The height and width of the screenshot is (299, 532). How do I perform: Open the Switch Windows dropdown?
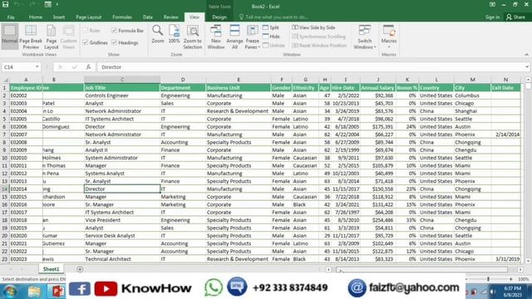click(365, 37)
